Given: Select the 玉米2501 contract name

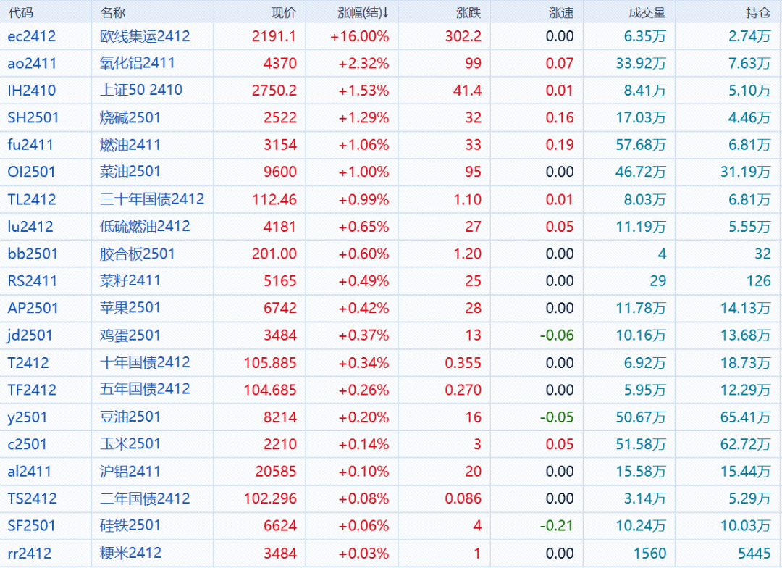Looking at the screenshot, I should click(x=130, y=443).
